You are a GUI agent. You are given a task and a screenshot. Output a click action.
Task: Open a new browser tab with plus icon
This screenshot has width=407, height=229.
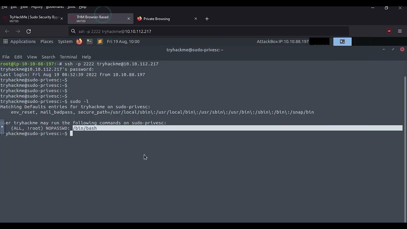[x=207, y=19]
